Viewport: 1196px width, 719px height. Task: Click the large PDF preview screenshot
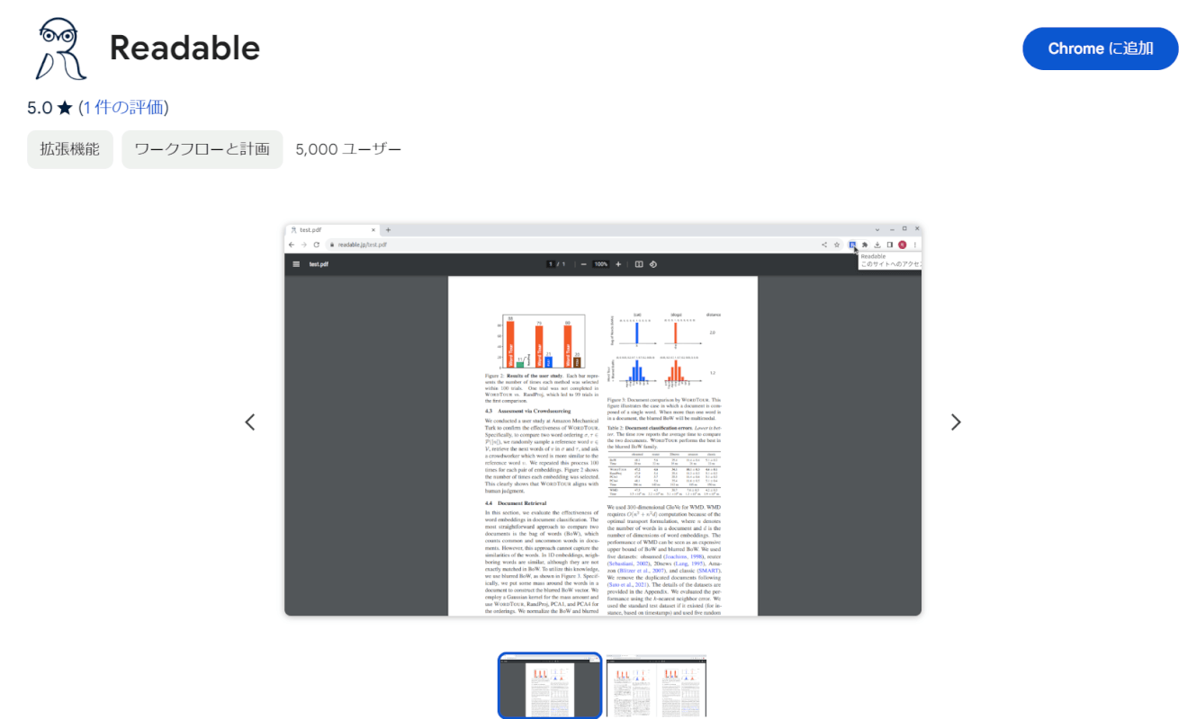pos(603,420)
